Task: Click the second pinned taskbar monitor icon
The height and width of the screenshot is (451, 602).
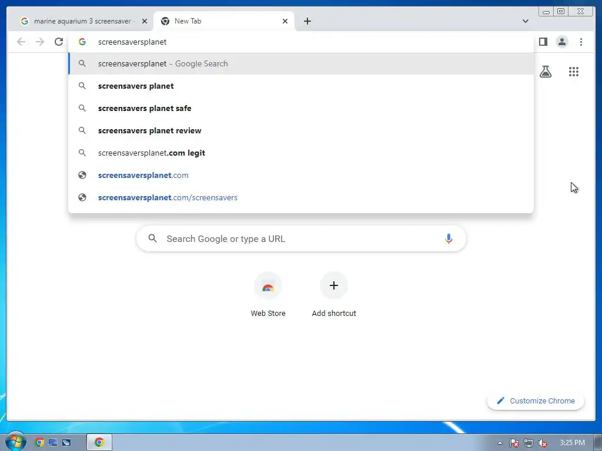Action: coord(52,443)
